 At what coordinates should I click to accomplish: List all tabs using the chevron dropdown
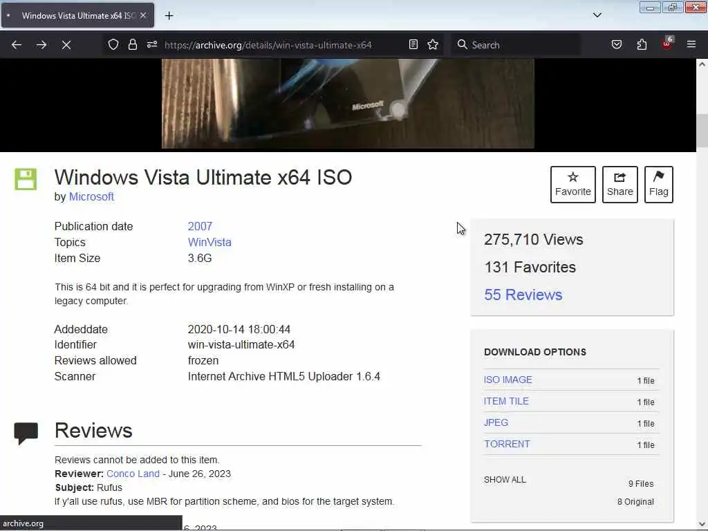point(597,15)
